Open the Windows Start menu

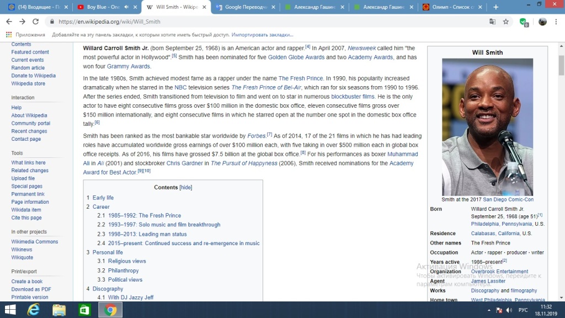click(x=10, y=310)
